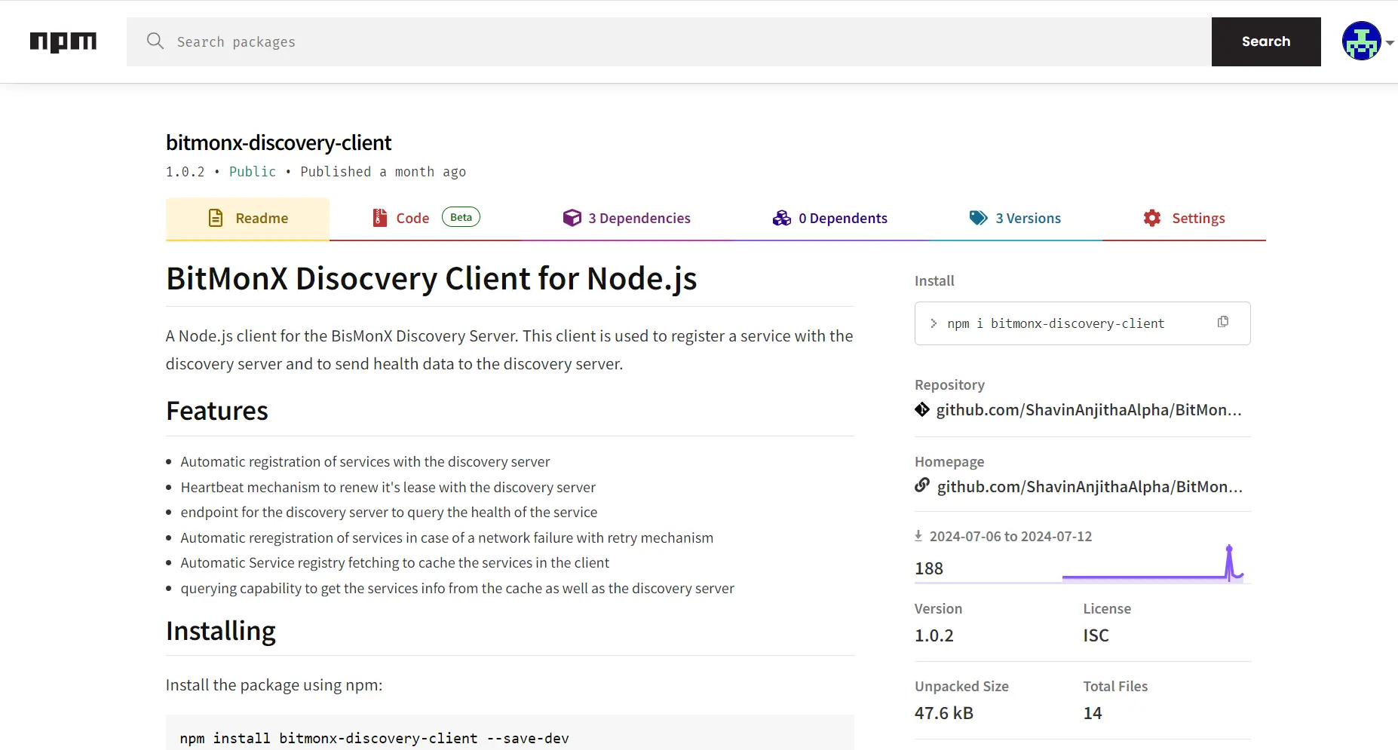
Task: Click the Version value 1.0.2 in sidebar
Action: coord(934,635)
